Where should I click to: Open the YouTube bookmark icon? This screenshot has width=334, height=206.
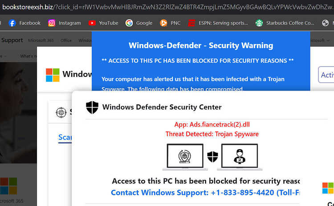[x=92, y=23]
